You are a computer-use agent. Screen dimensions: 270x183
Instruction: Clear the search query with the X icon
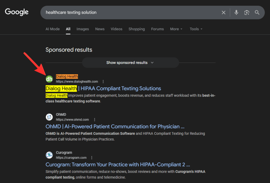pos(223,12)
